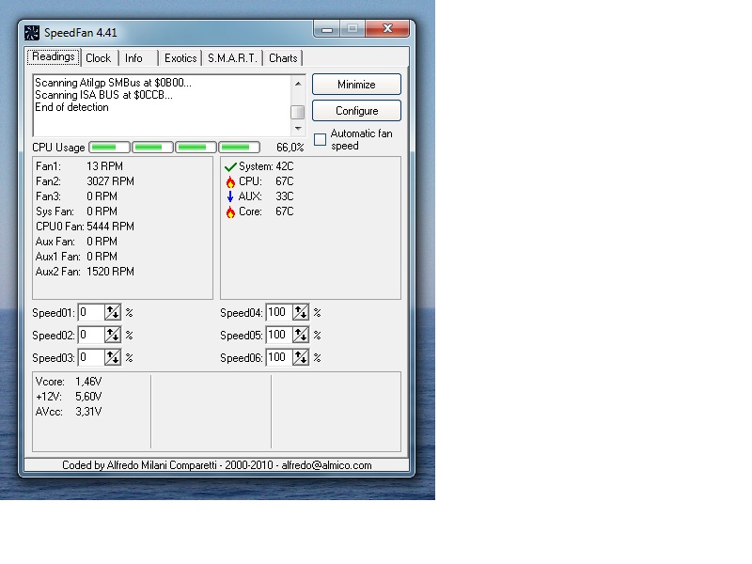Switch to the Exotics tab
This screenshot has height=564, width=752.
(x=180, y=58)
